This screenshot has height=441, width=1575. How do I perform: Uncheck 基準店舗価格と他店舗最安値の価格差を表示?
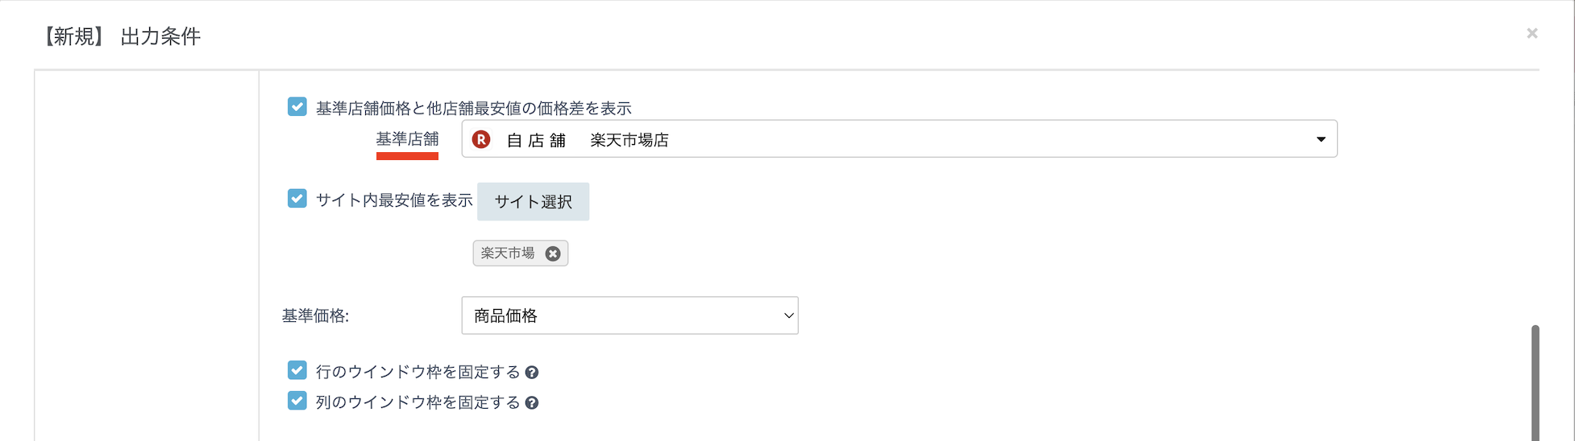pyautogui.click(x=297, y=107)
